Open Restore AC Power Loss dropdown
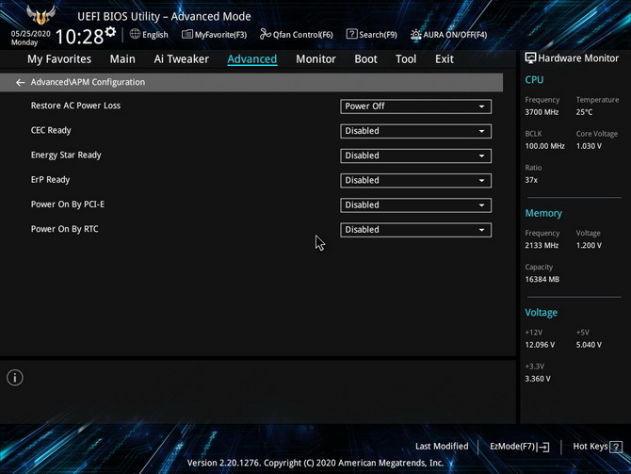631x474 pixels. pyautogui.click(x=415, y=106)
